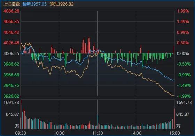Select the 3966.68 price axis label
Viewport: 195px width, 136px height.
coord(11,75)
